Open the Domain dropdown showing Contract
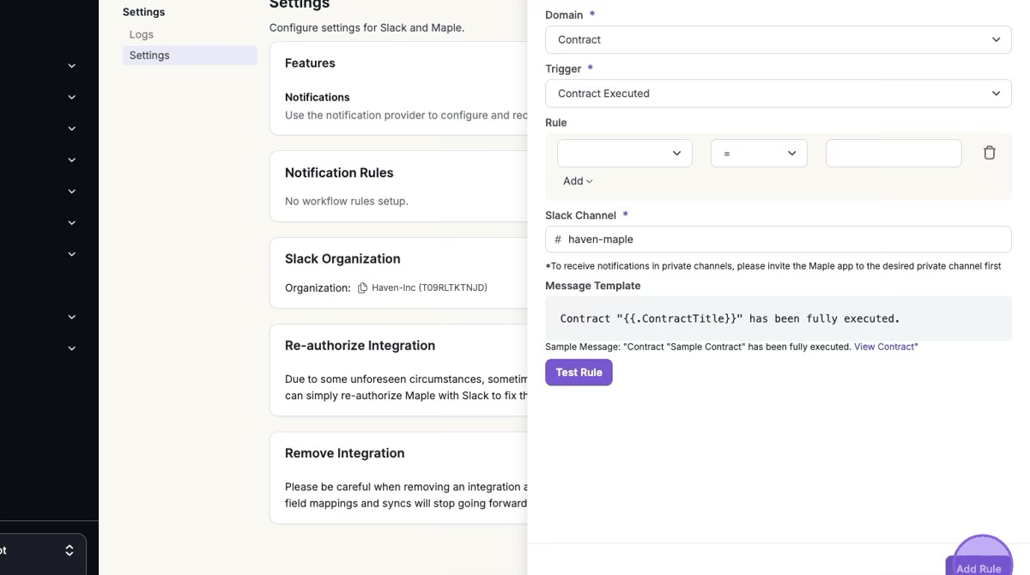The width and height of the screenshot is (1030, 575). (778, 39)
